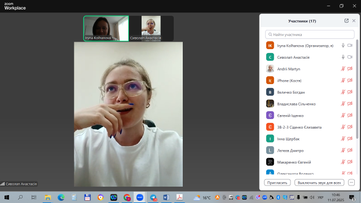This screenshot has width=361, height=203.
Task: Click camera-off icon for Макаренко Євгеній
Action: (350, 162)
